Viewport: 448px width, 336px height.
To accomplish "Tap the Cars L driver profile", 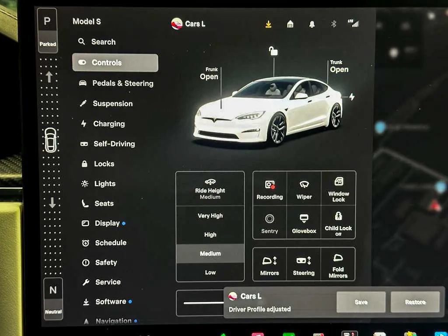I will pyautogui.click(x=188, y=24).
